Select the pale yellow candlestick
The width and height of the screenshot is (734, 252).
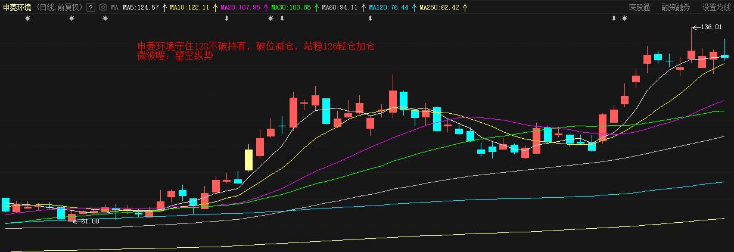249,160
